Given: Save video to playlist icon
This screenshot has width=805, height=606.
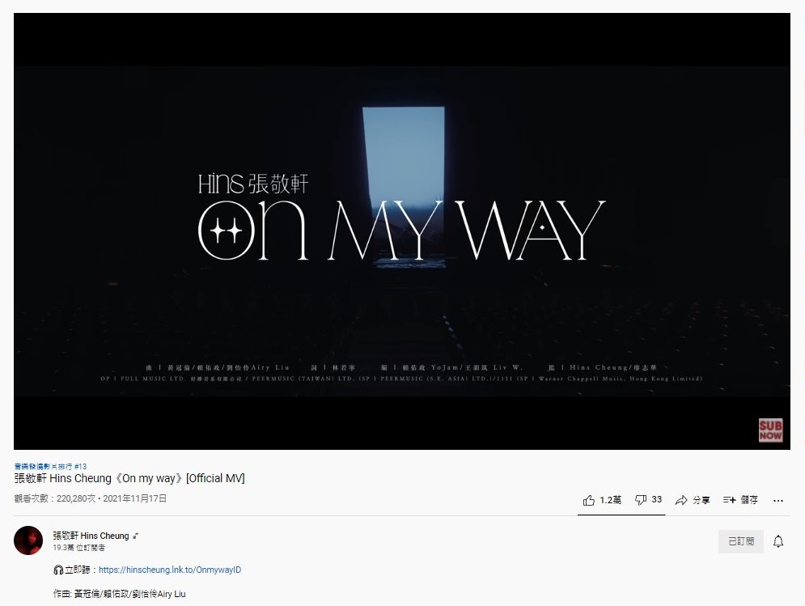Looking at the screenshot, I should [730, 500].
